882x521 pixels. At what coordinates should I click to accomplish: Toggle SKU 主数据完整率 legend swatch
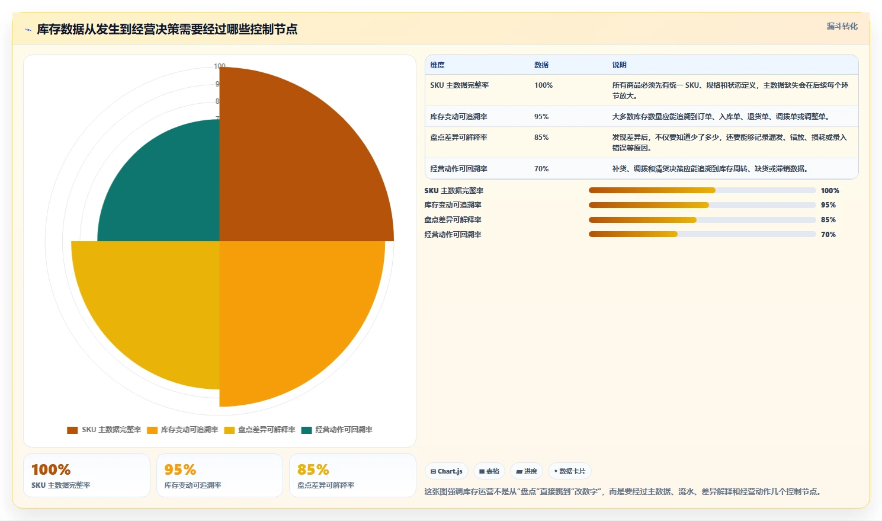point(72,430)
